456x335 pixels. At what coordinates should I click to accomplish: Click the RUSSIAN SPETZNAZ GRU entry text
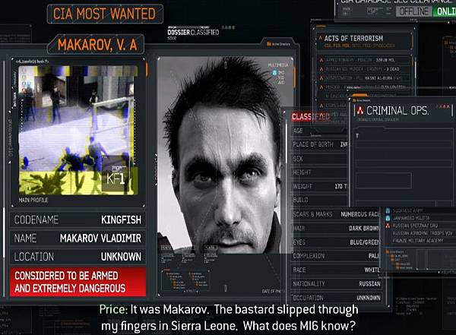point(415,226)
